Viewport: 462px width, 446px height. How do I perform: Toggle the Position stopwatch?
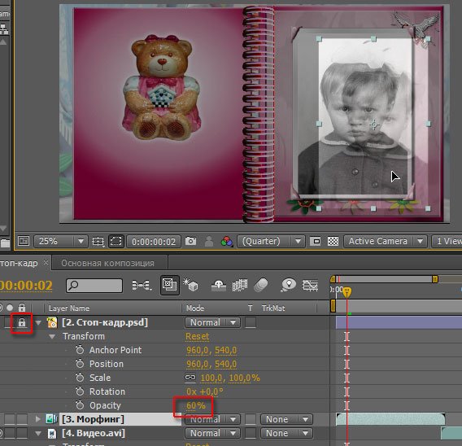tap(80, 364)
